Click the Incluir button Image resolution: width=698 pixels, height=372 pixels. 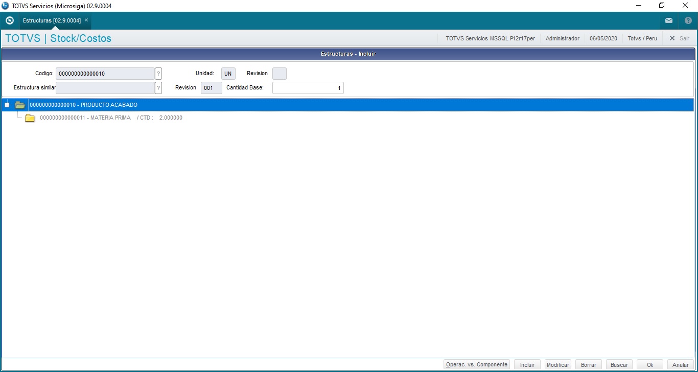pos(527,365)
